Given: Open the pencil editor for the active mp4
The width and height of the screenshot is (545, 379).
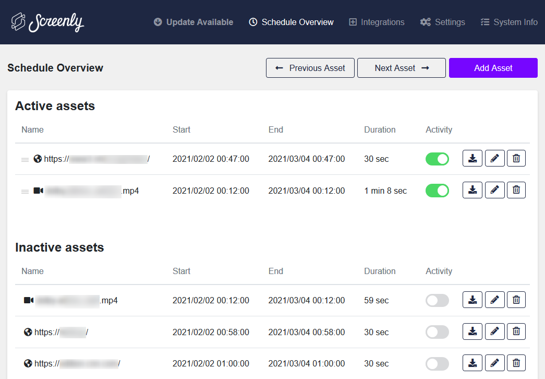Looking at the screenshot, I should (x=494, y=189).
